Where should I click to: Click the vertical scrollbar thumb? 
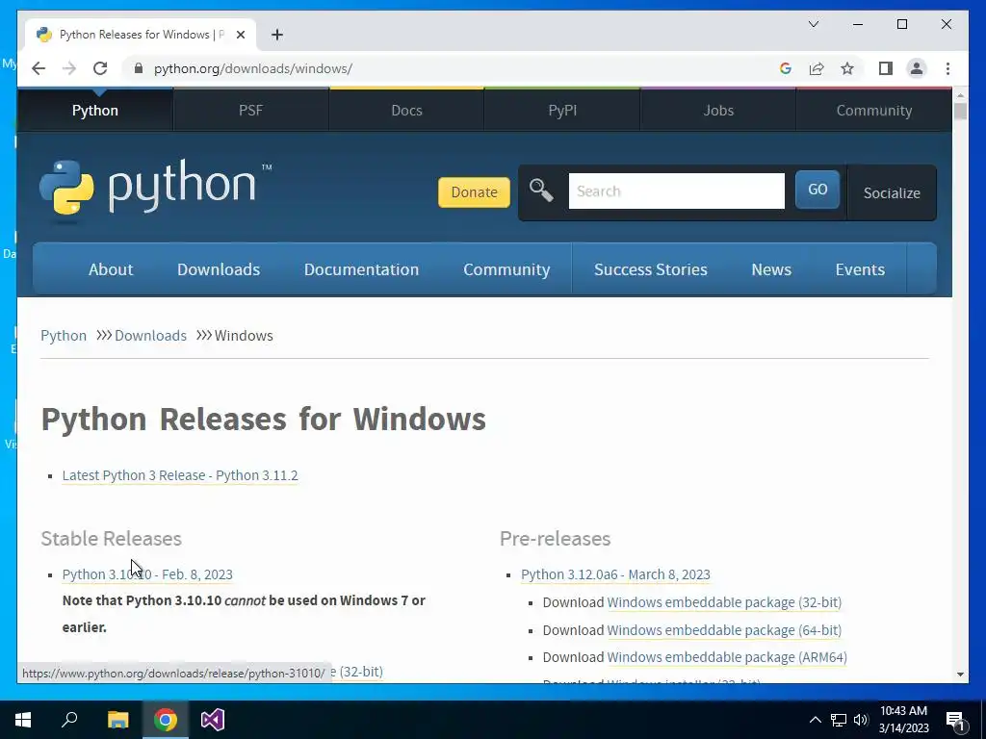(x=960, y=112)
